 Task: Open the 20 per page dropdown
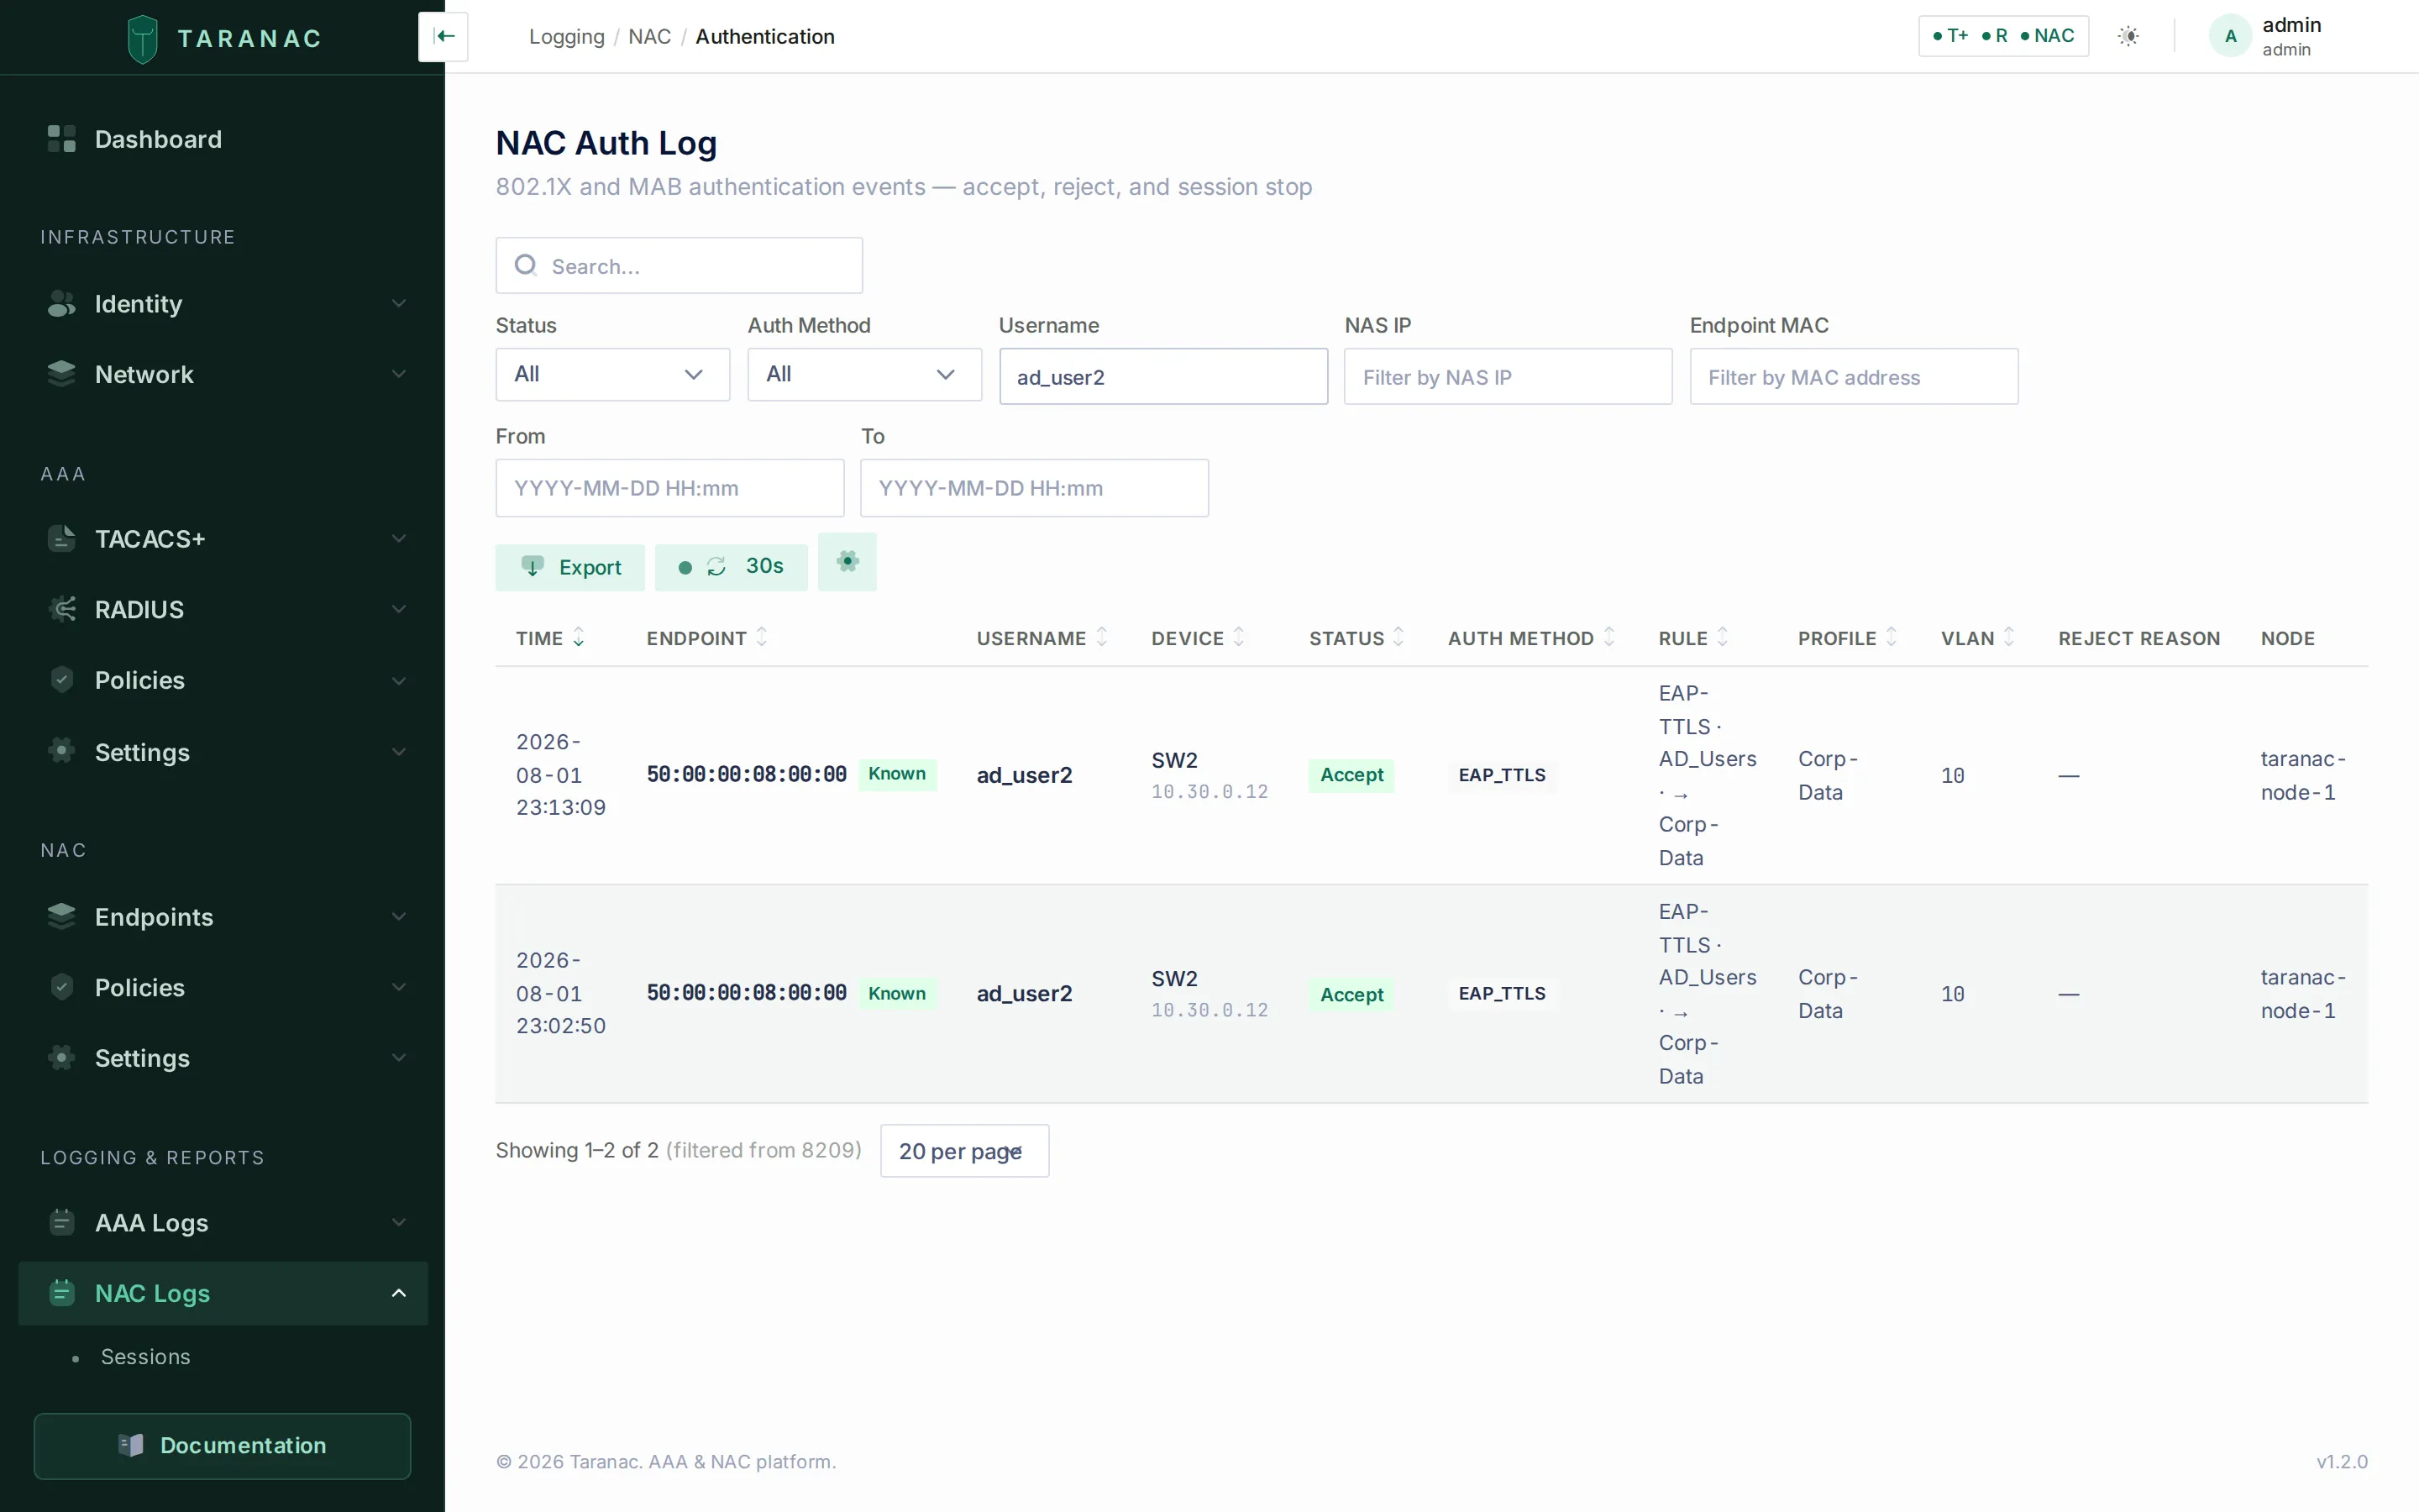(x=964, y=1151)
